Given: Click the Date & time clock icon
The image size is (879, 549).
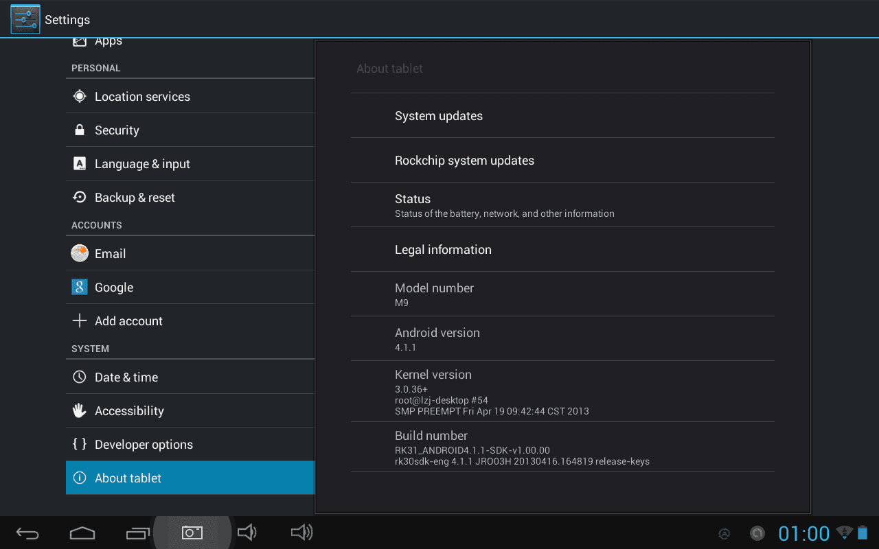Looking at the screenshot, I should click(x=80, y=377).
